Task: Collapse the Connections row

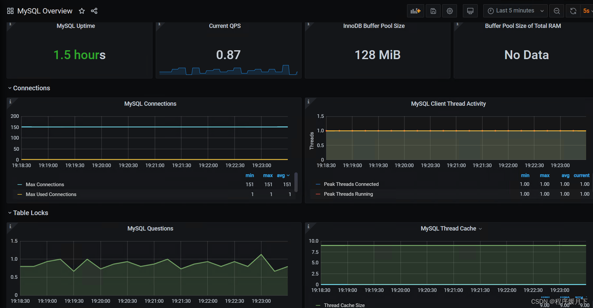Action: pos(29,88)
